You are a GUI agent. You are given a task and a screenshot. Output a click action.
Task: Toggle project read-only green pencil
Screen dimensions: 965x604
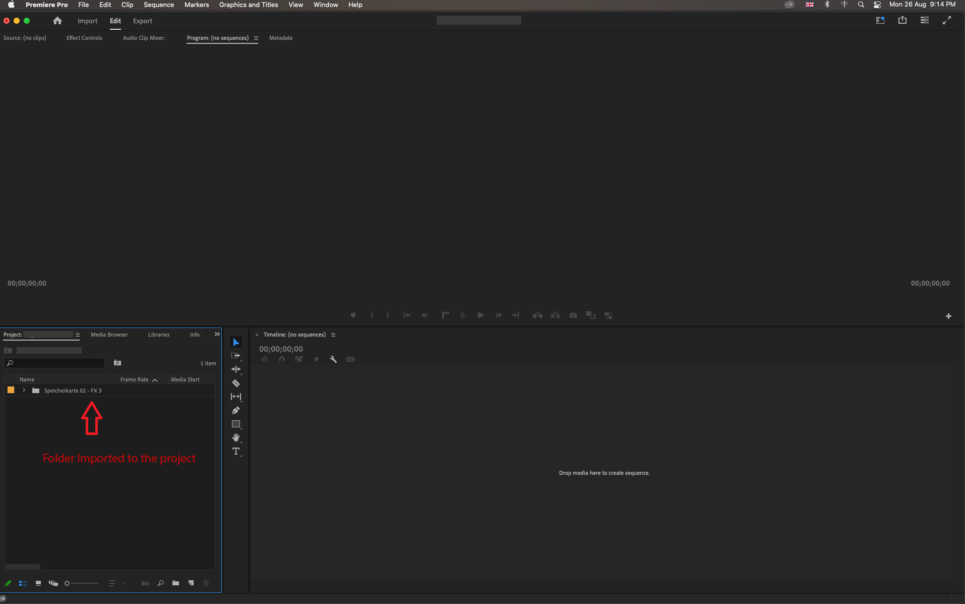8,583
